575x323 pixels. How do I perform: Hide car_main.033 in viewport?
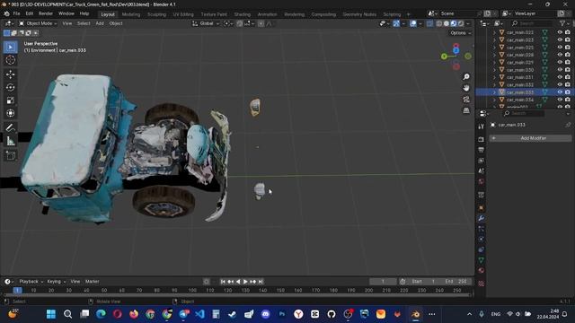pos(560,92)
